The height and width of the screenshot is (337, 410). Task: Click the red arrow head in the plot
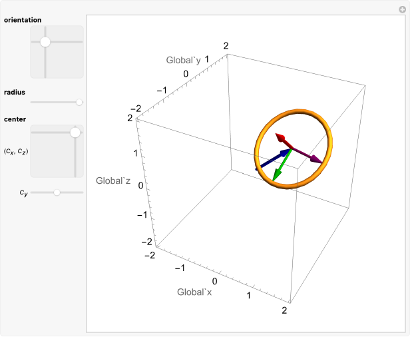pos(282,139)
